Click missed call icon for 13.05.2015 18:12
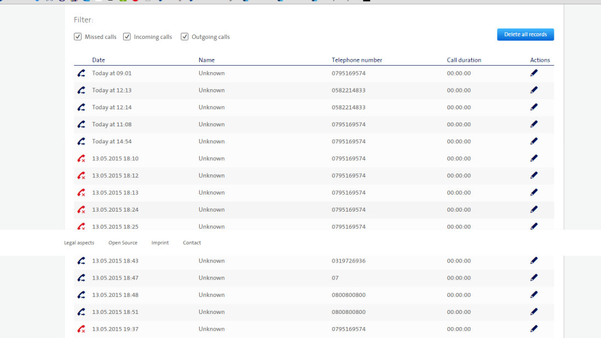 point(81,176)
